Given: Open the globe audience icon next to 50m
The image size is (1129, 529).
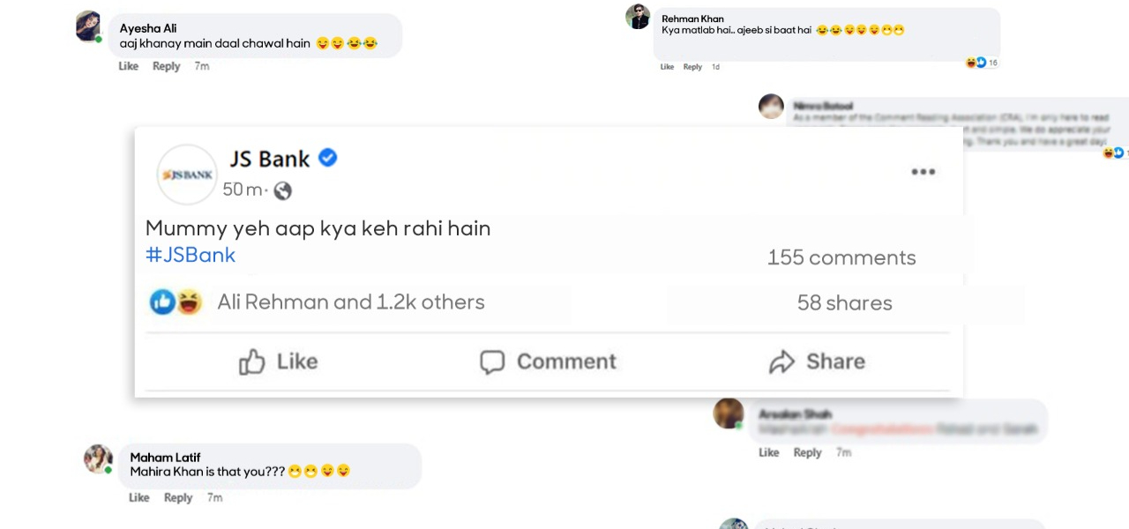Looking at the screenshot, I should coord(282,190).
